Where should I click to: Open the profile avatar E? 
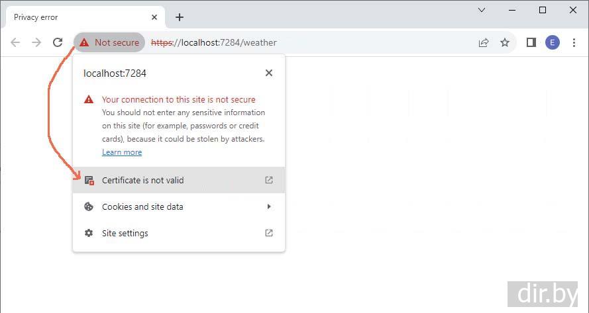(x=552, y=42)
